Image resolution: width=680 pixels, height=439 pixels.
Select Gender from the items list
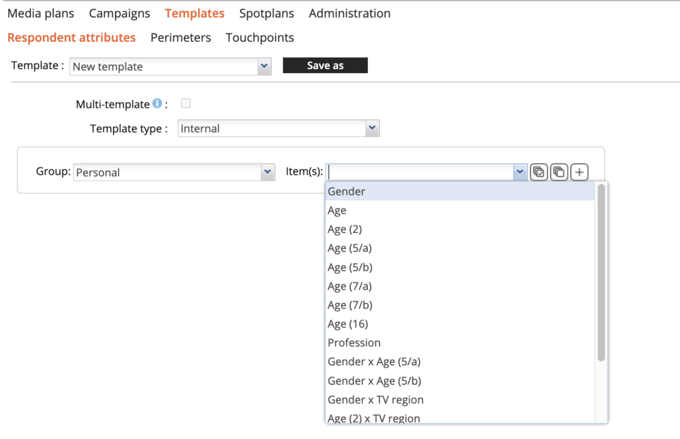(x=346, y=191)
